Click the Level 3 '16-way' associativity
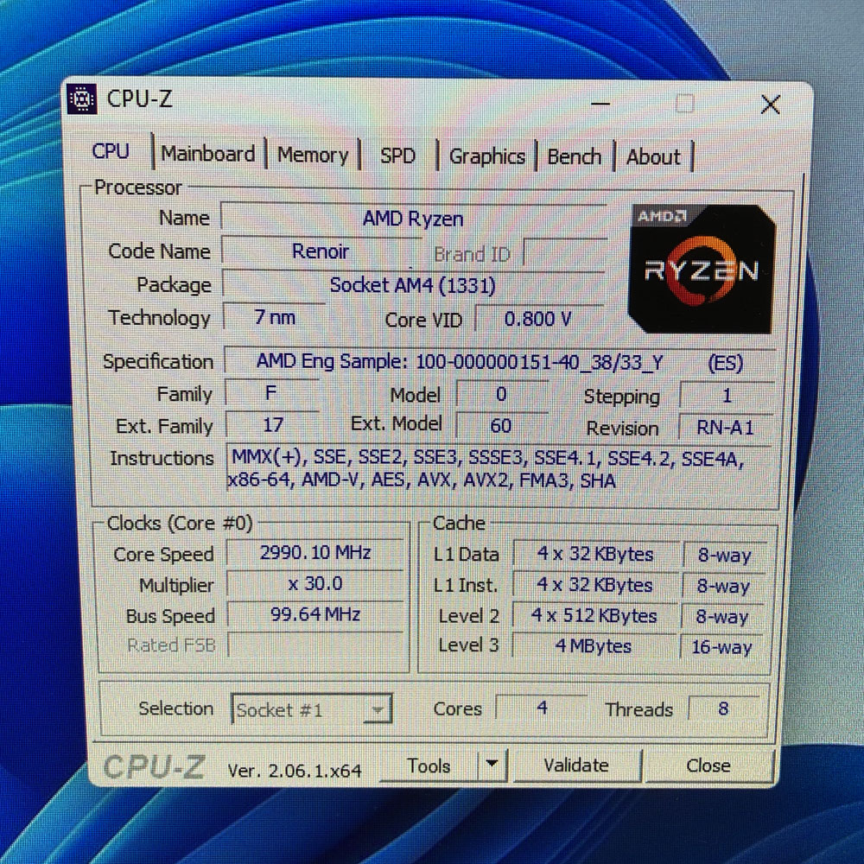The image size is (864, 864). 721,647
